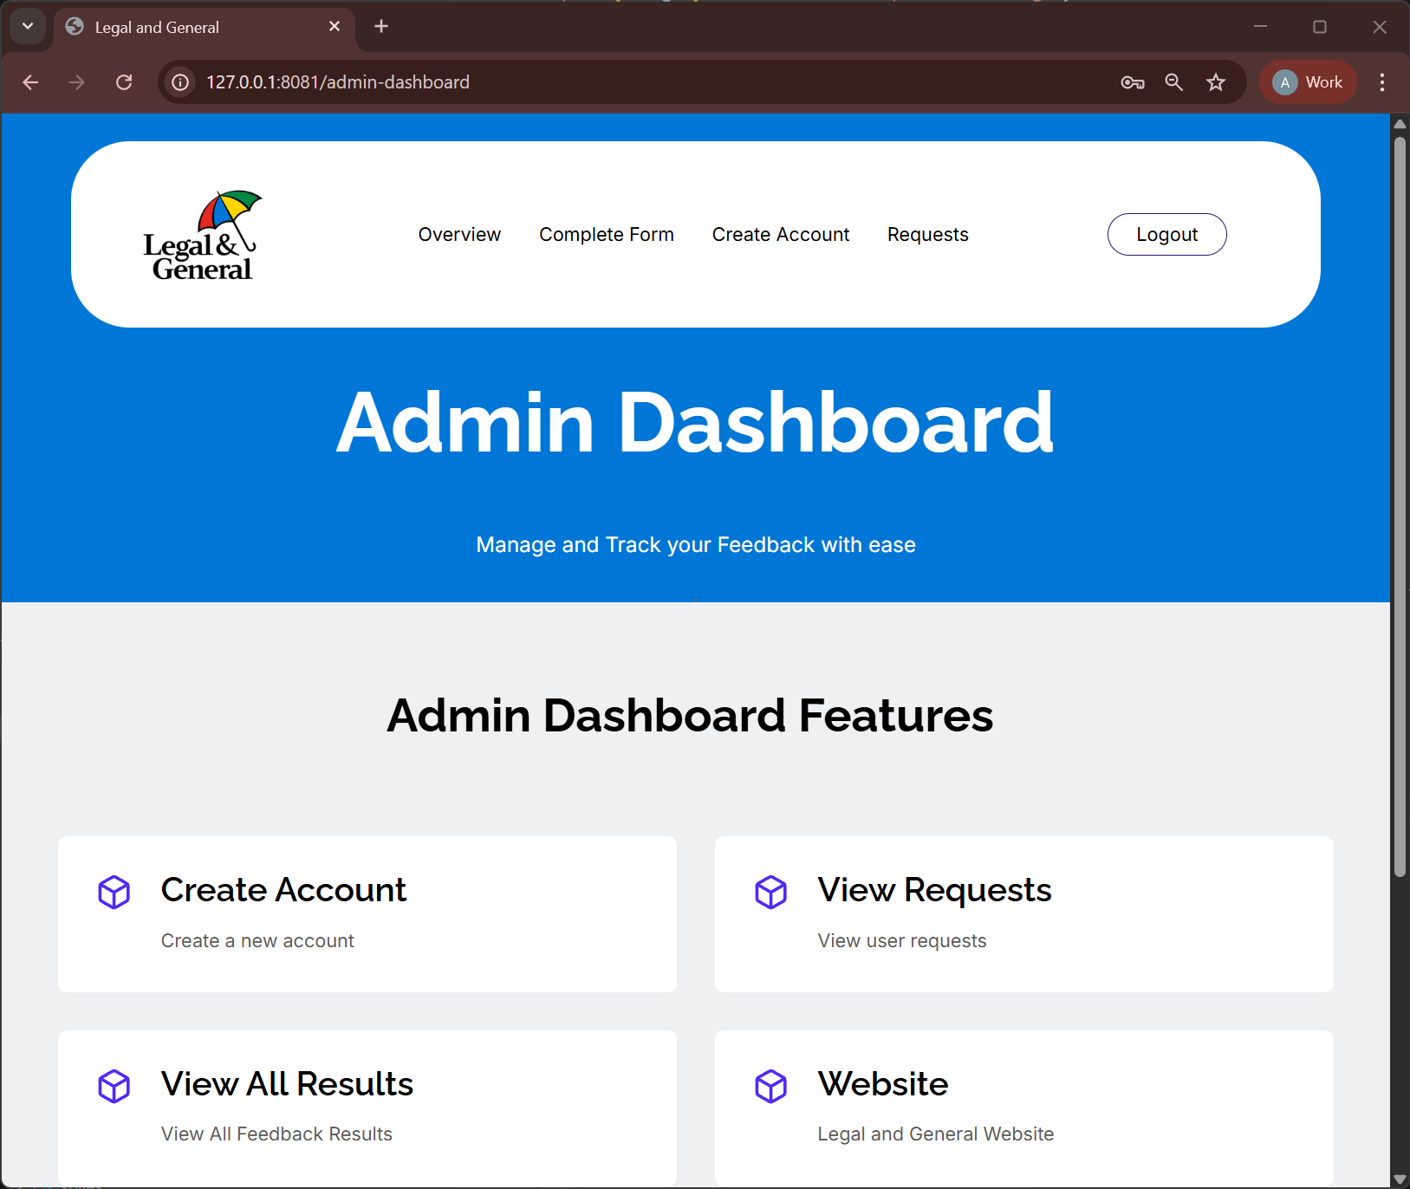
Task: Click the cube icon beside View All Results
Action: click(x=114, y=1086)
